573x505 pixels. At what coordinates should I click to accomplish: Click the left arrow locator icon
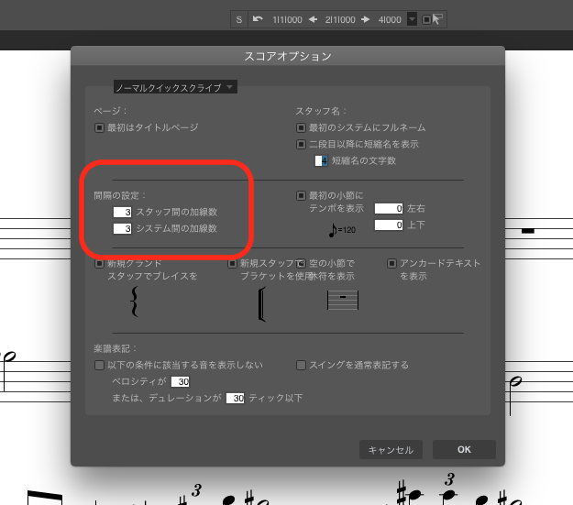point(313,19)
